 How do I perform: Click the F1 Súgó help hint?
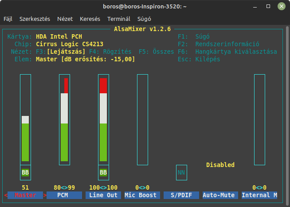click(x=194, y=36)
